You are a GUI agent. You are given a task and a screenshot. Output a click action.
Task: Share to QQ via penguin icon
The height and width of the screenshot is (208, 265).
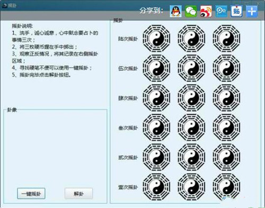tap(175, 11)
